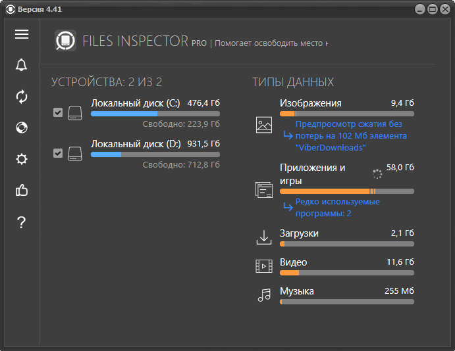
Task: Open the lifebuoy support icon
Action: [x=22, y=128]
